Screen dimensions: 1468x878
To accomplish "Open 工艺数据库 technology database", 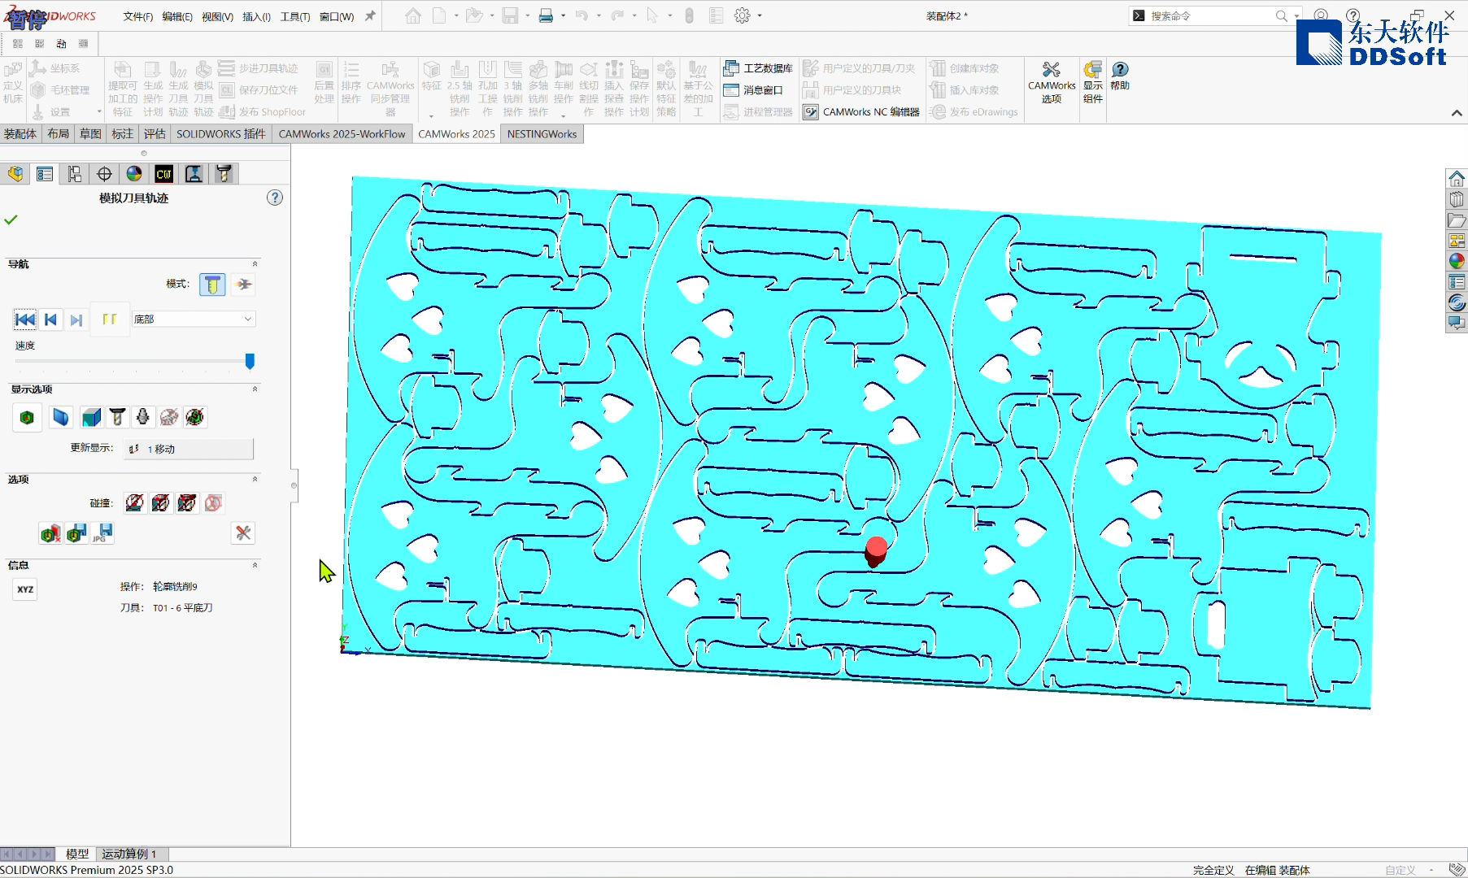I will pyautogui.click(x=758, y=68).
